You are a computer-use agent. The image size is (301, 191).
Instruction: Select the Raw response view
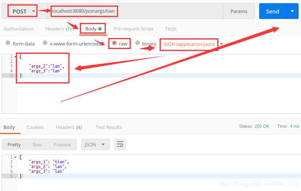tap(37, 144)
